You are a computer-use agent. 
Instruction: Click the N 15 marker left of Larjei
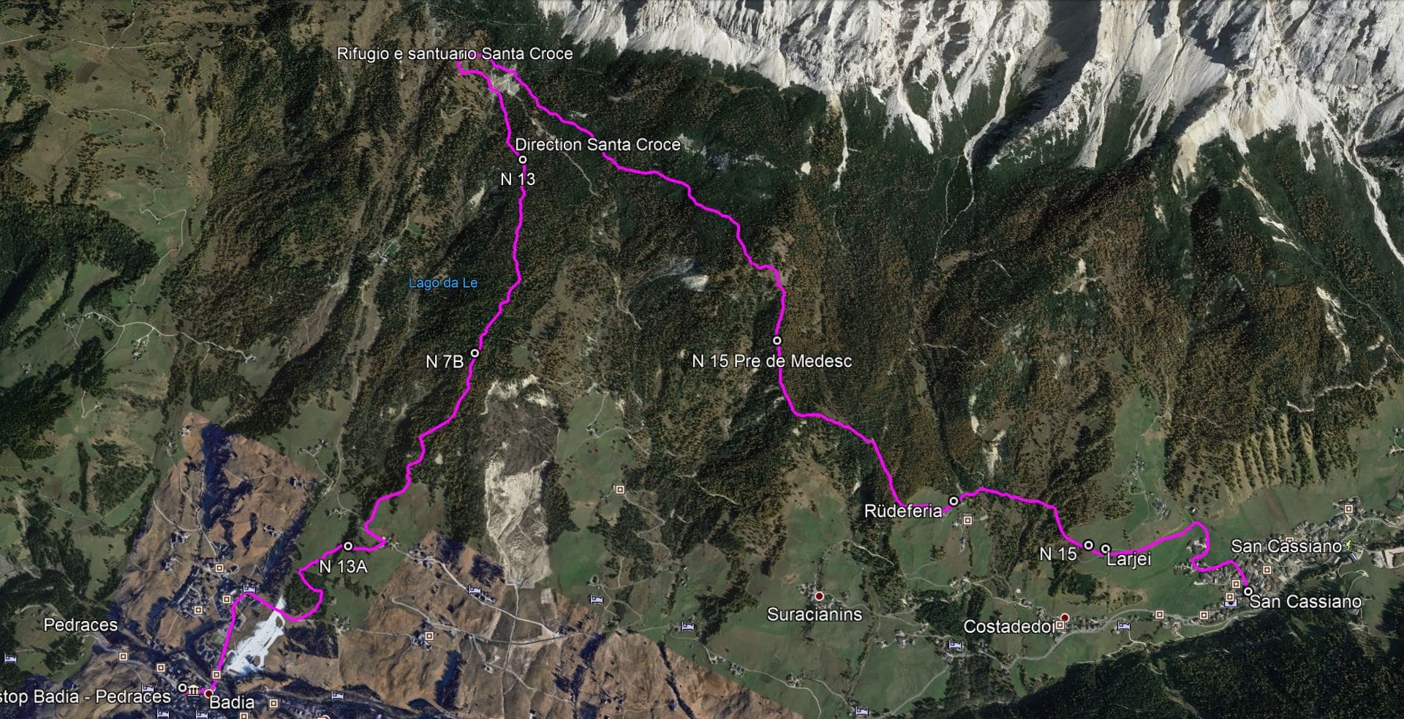(1088, 545)
